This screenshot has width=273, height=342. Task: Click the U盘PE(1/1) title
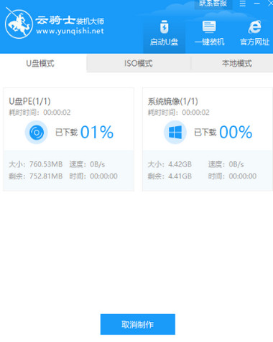[29, 101]
